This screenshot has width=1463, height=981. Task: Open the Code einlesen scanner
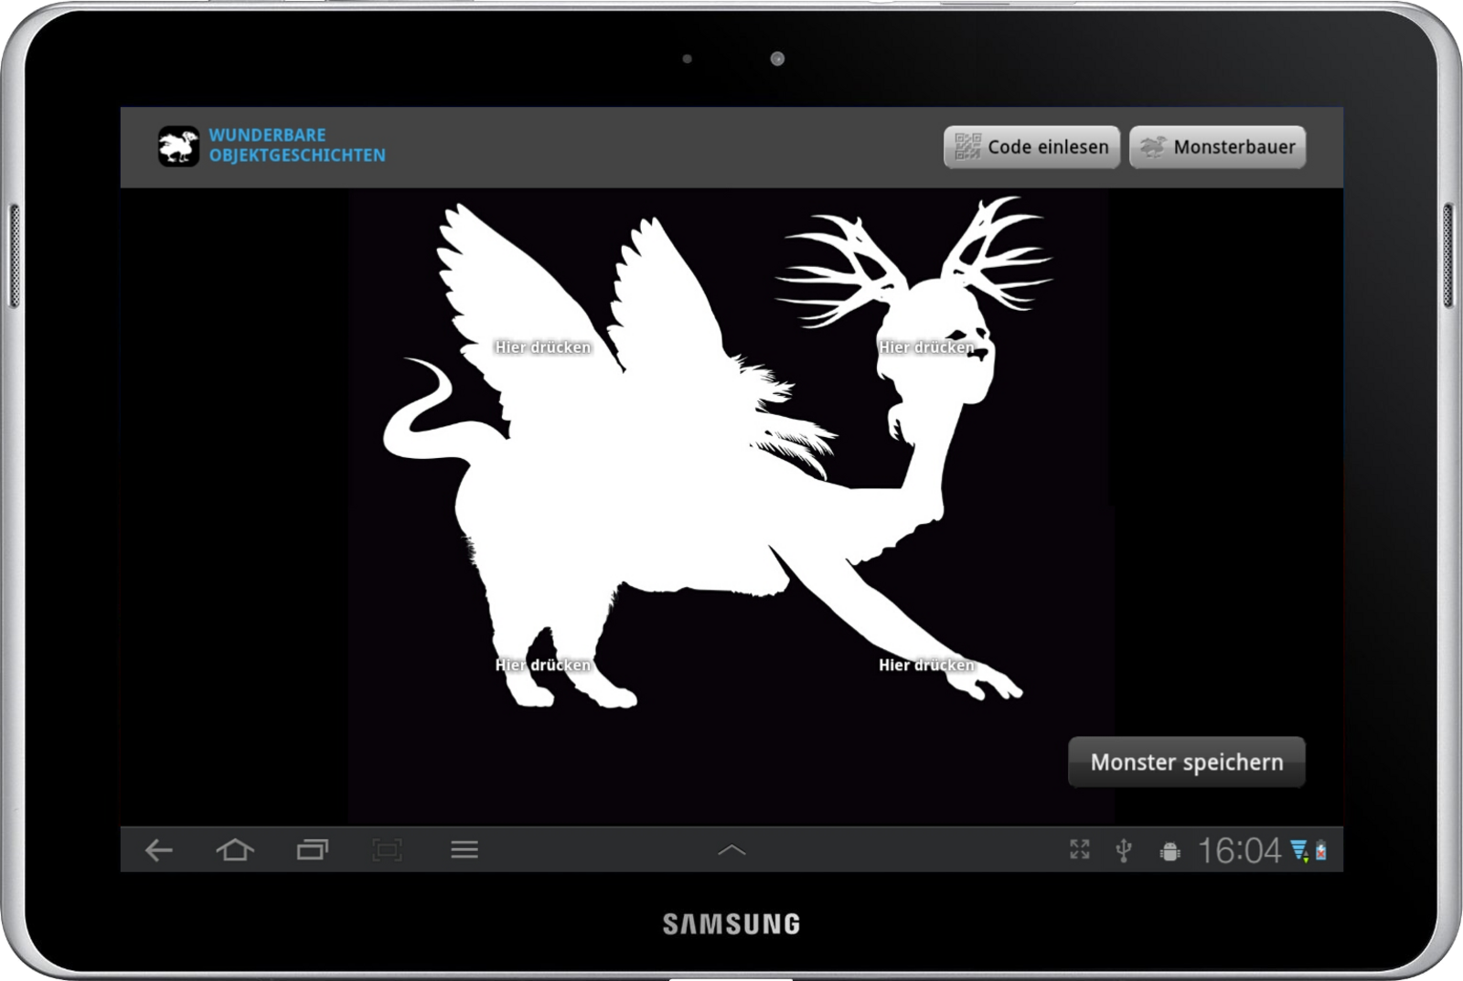[1031, 147]
